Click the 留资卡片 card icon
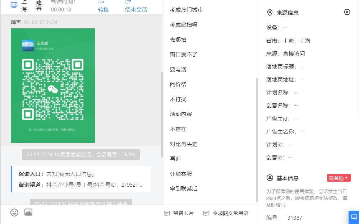The width and height of the screenshot is (359, 224). click(x=167, y=214)
